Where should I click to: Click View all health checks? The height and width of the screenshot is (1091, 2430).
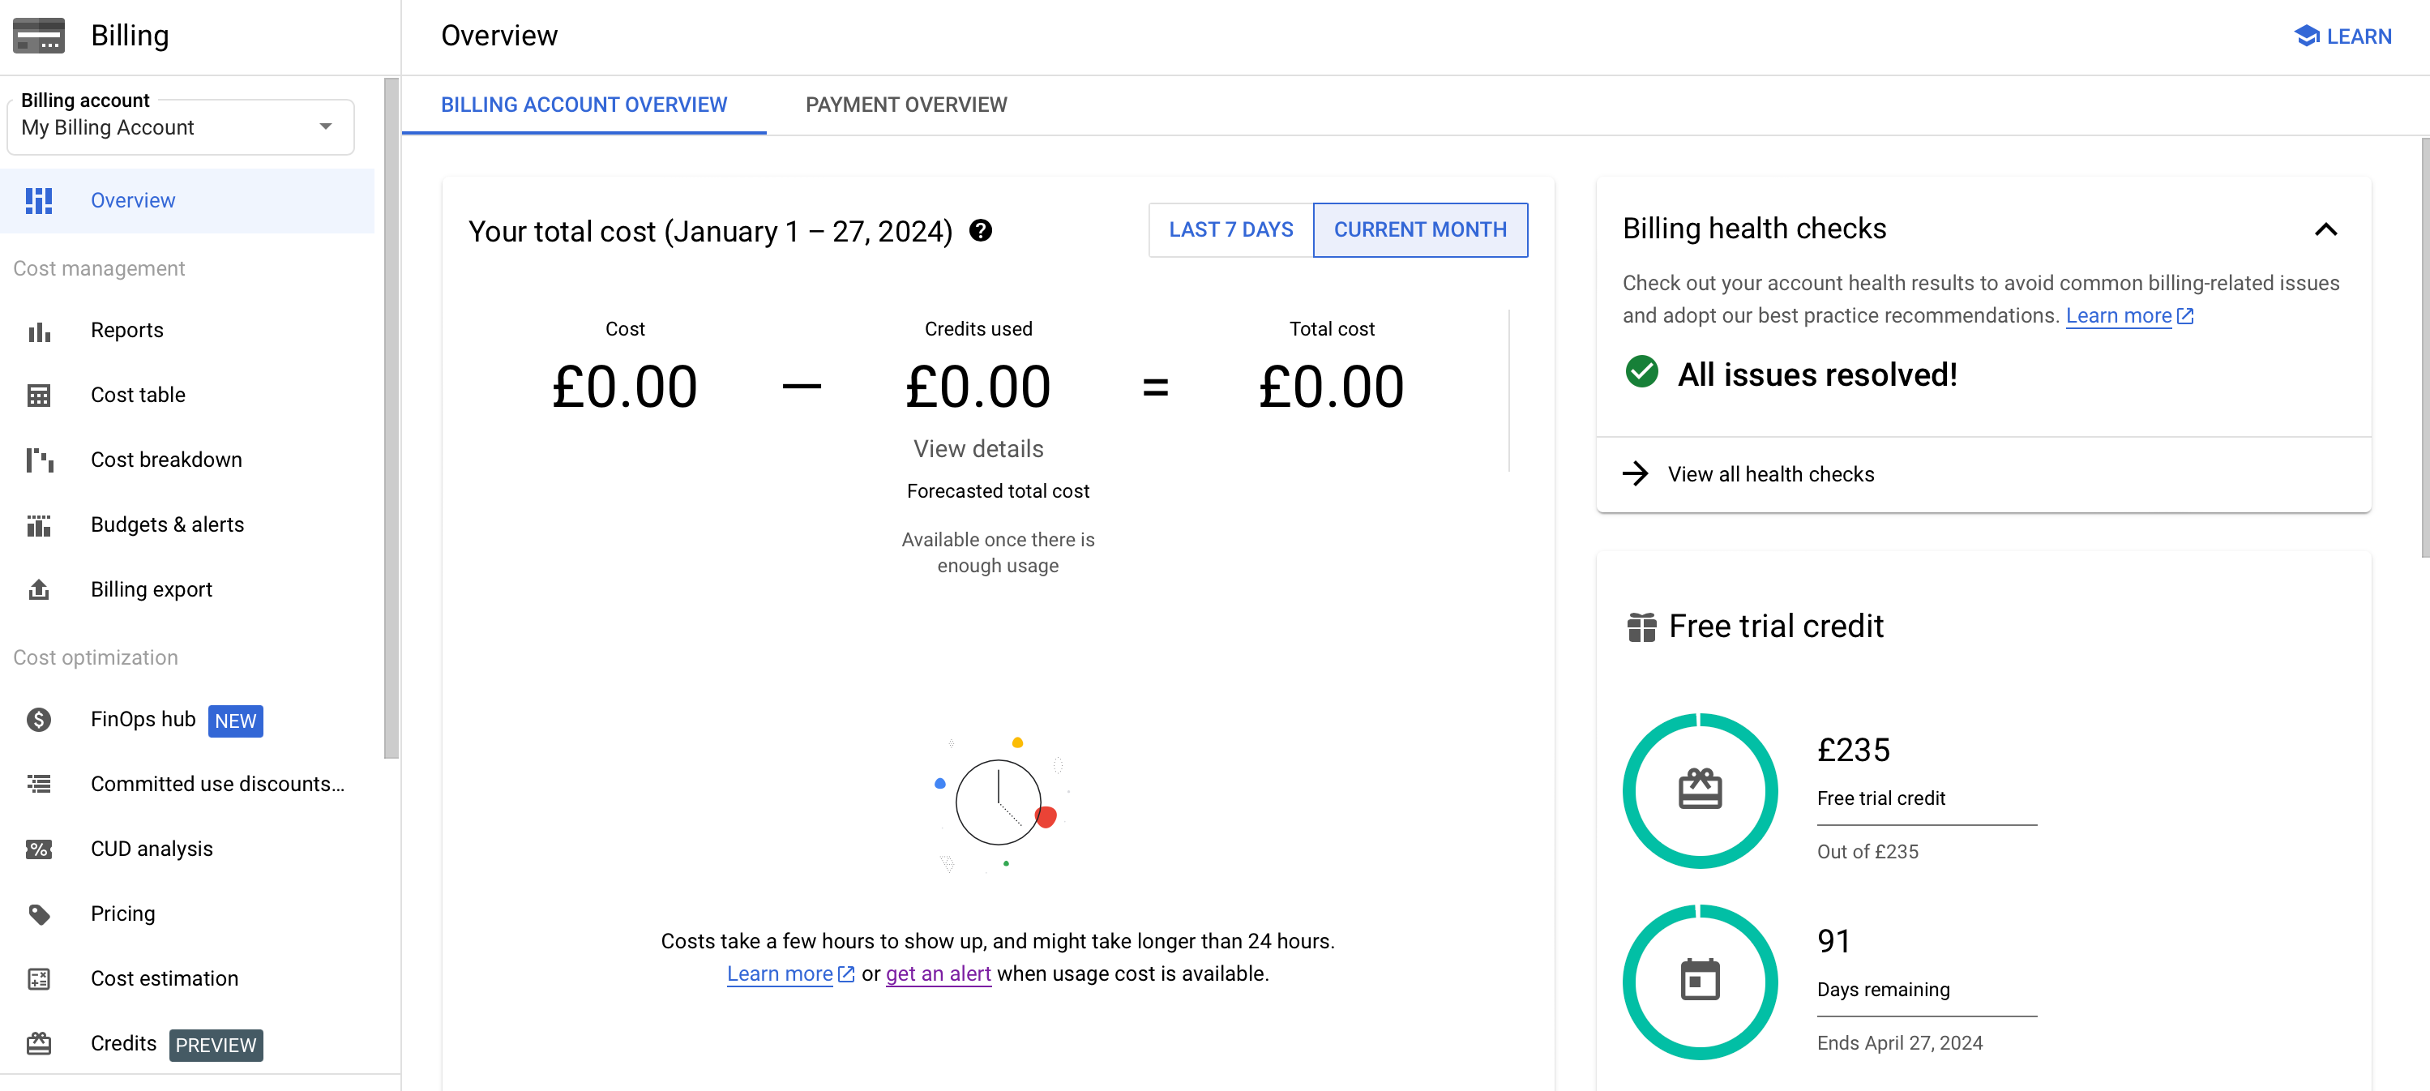pos(1770,474)
